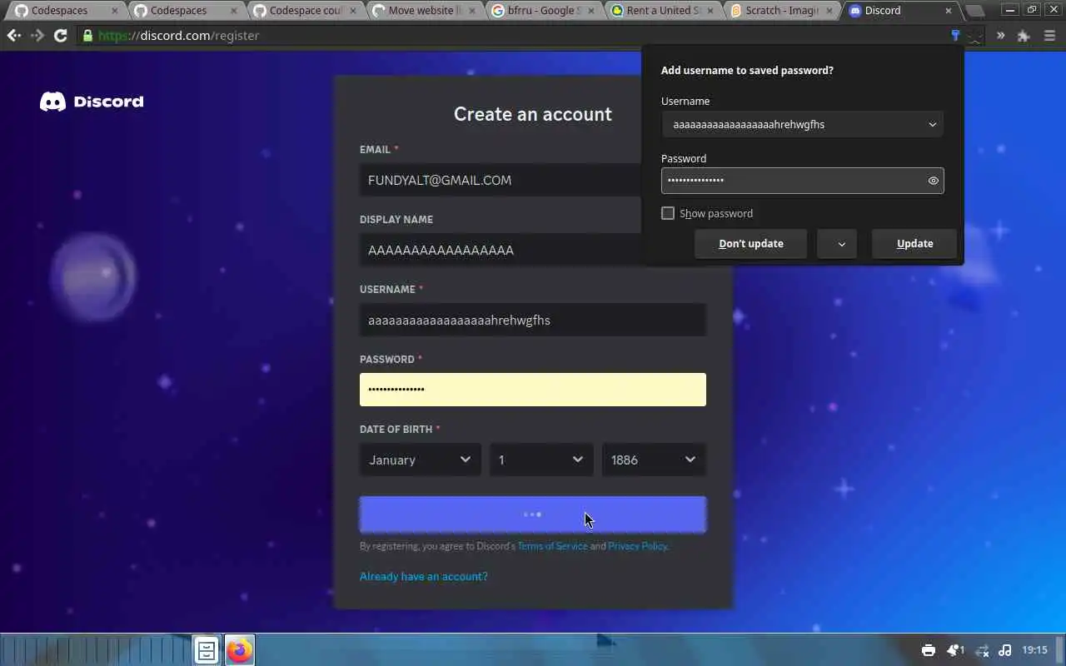Open the year dropdown showing 1886
The width and height of the screenshot is (1066, 666).
click(x=654, y=460)
